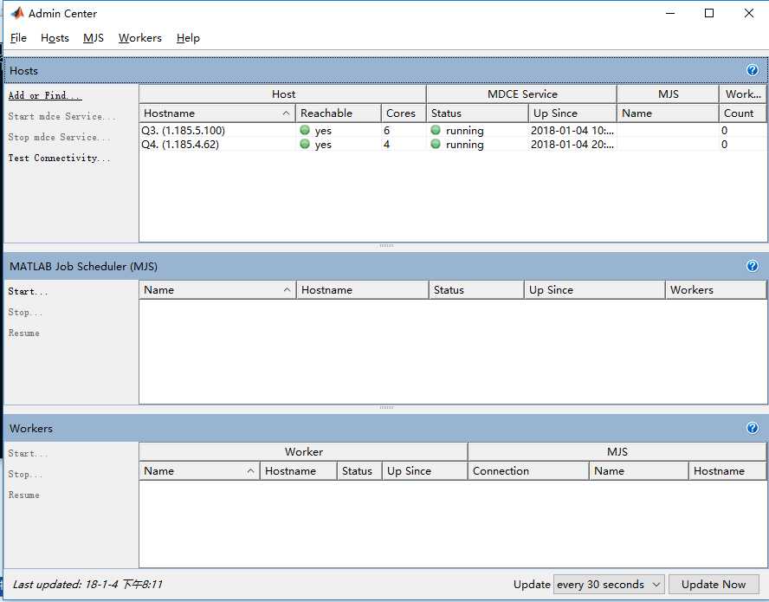The height and width of the screenshot is (602, 769).
Task: Open the update interval dropdown
Action: (x=609, y=585)
